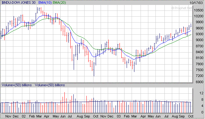Viewport: 205px width, 119px height.
Task: Select the 9900 price level label
Action: 199,22
